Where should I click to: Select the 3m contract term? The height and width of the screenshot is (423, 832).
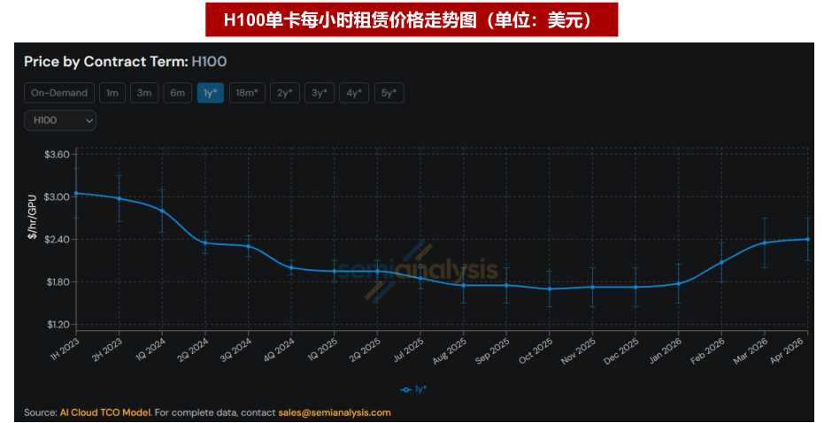(x=143, y=93)
